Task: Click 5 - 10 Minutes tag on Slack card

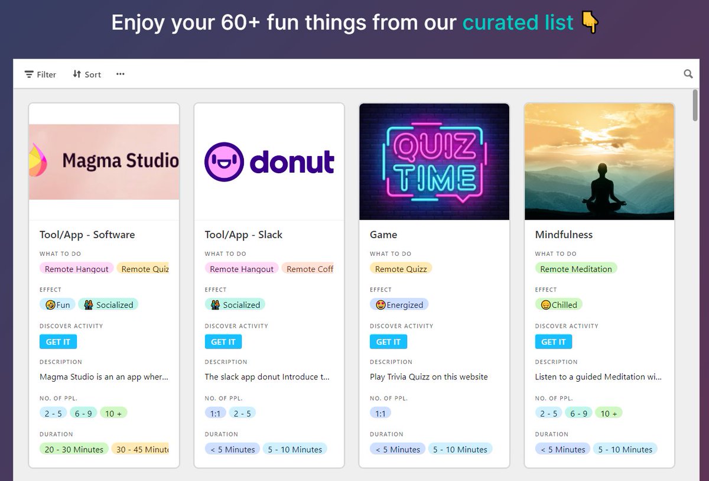Action: [x=295, y=449]
